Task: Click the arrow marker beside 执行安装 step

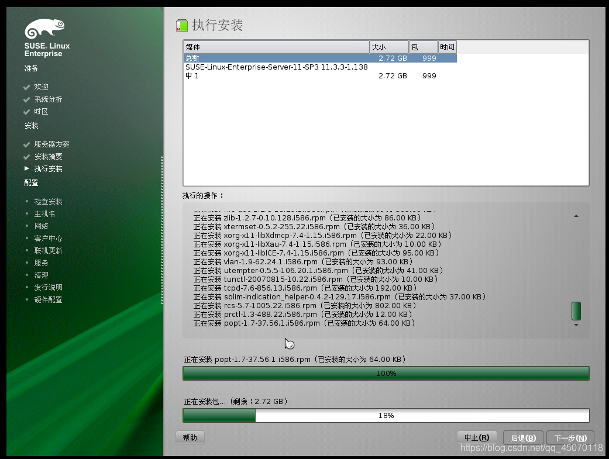Action: click(x=26, y=168)
